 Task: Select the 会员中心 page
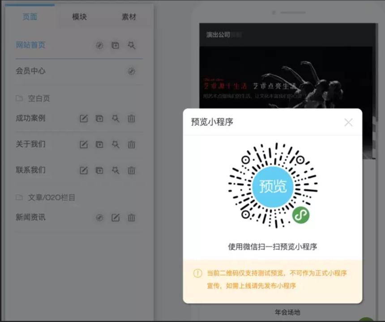click(30, 71)
